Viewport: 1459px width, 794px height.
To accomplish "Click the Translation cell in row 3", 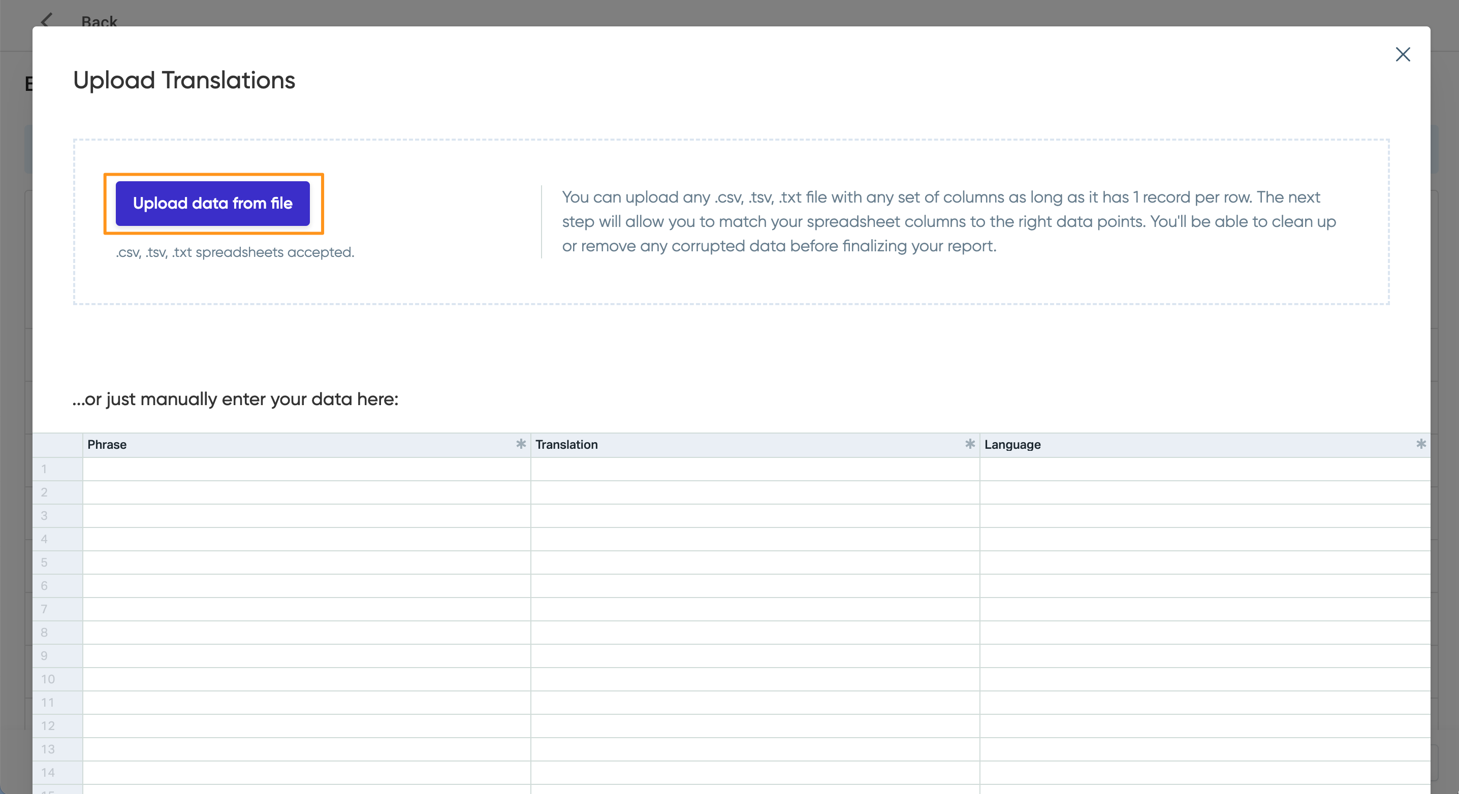I will click(x=755, y=516).
